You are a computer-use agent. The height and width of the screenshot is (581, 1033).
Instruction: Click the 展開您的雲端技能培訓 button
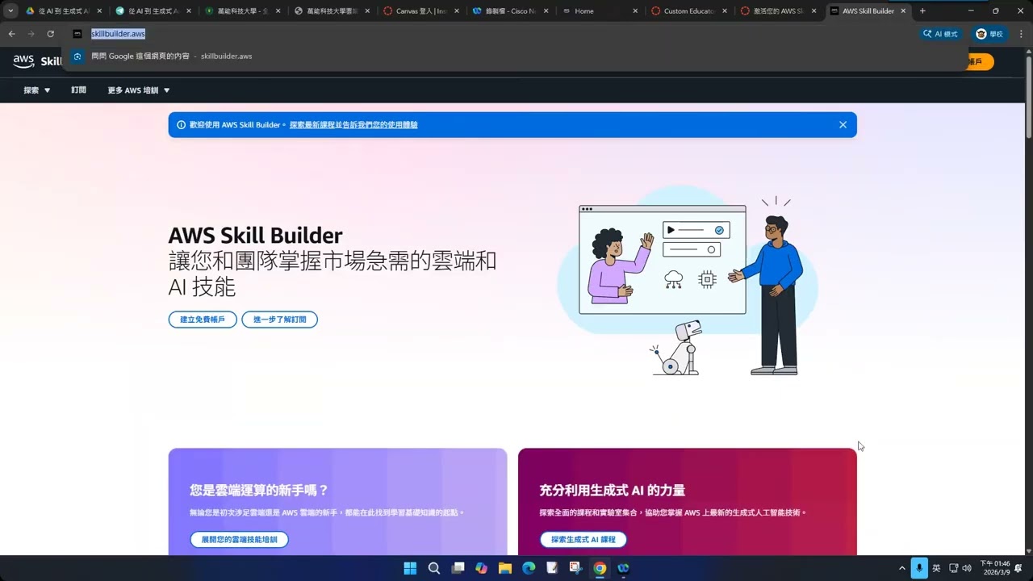[x=239, y=539]
